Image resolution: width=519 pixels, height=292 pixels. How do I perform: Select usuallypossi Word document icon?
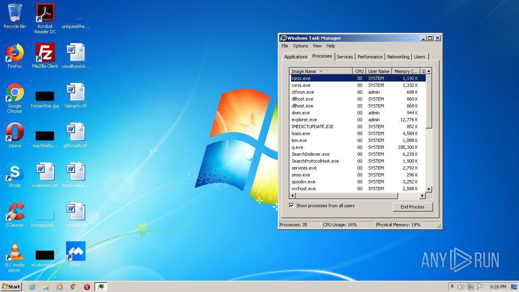tap(75, 56)
